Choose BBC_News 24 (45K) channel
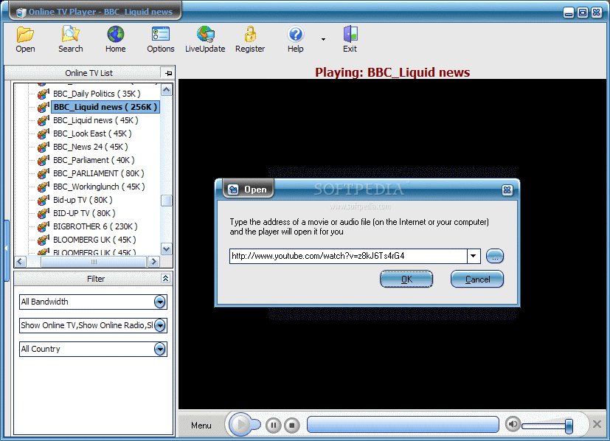The width and height of the screenshot is (610, 441). point(90,147)
